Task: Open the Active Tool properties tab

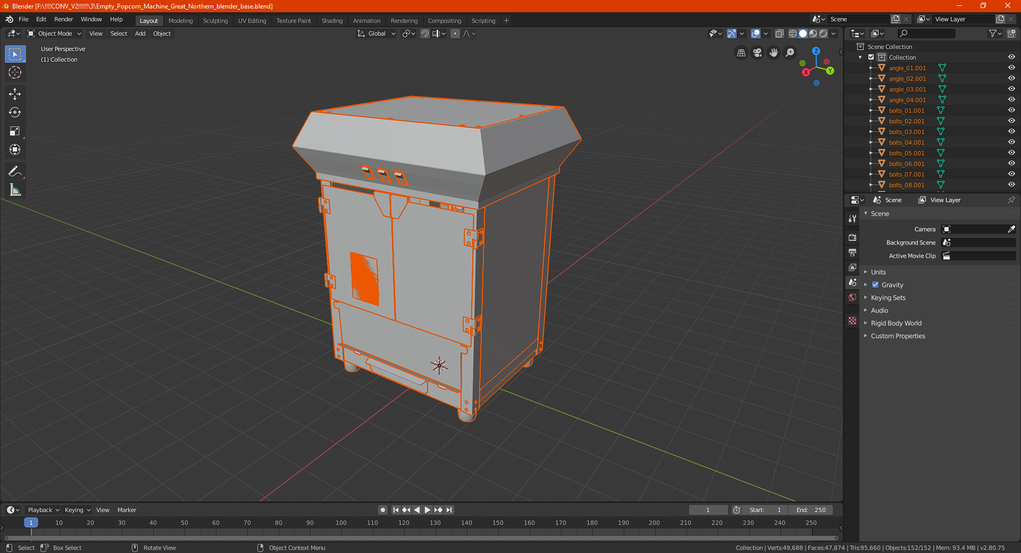Action: click(852, 219)
